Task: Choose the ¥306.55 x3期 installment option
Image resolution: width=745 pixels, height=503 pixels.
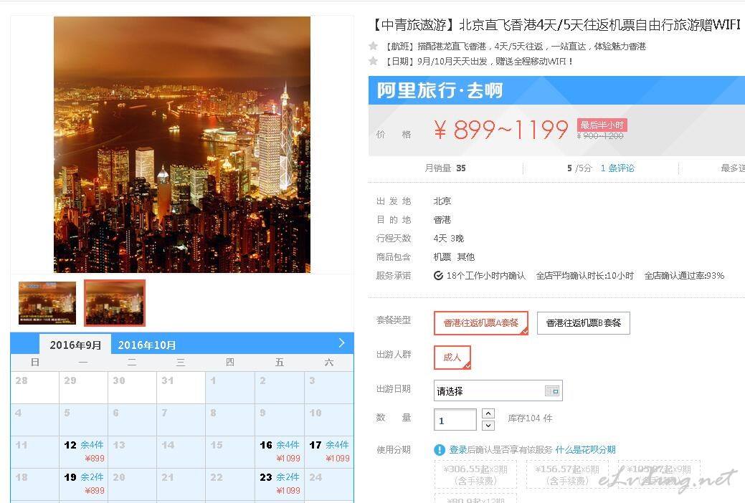Action: tap(475, 474)
